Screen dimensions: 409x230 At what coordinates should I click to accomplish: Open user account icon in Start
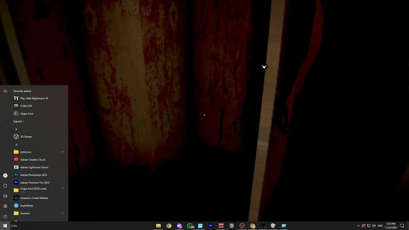pos(5,175)
